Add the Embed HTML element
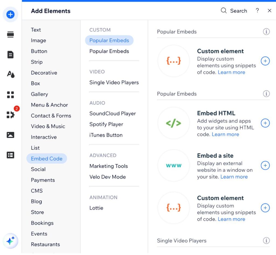Image resolution: width=276 pixels, height=255 pixels. point(265,123)
